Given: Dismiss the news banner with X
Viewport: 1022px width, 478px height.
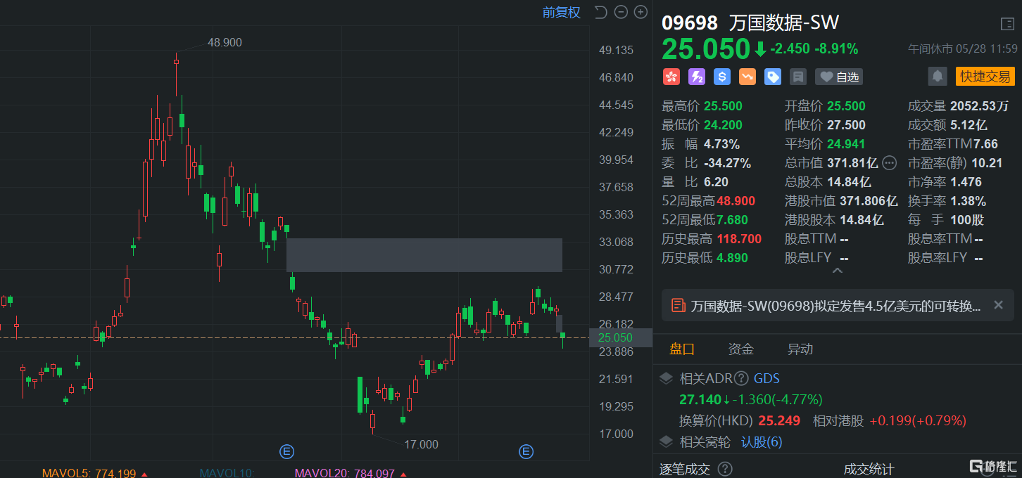Looking at the screenshot, I should (998, 305).
